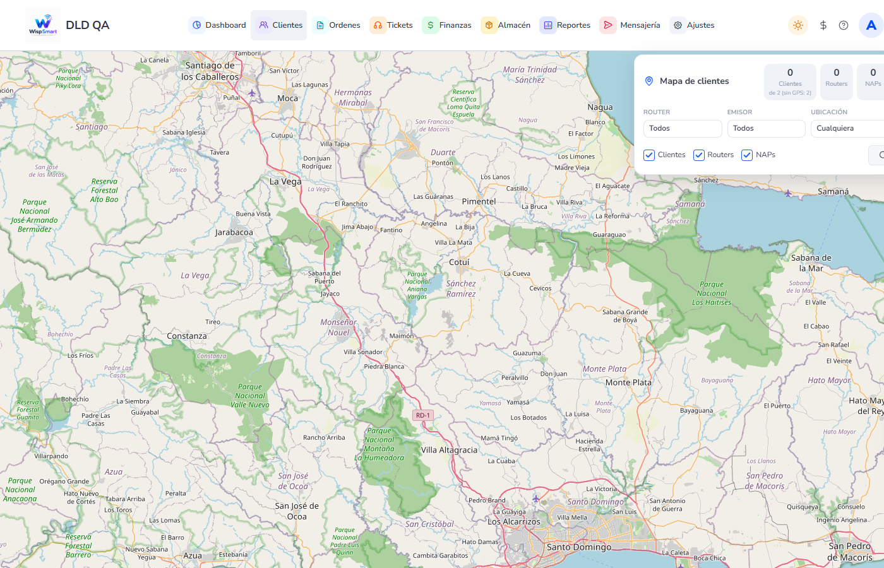This screenshot has width=884, height=568.
Task: Click the La Vega city label on map
Action: pos(285,182)
